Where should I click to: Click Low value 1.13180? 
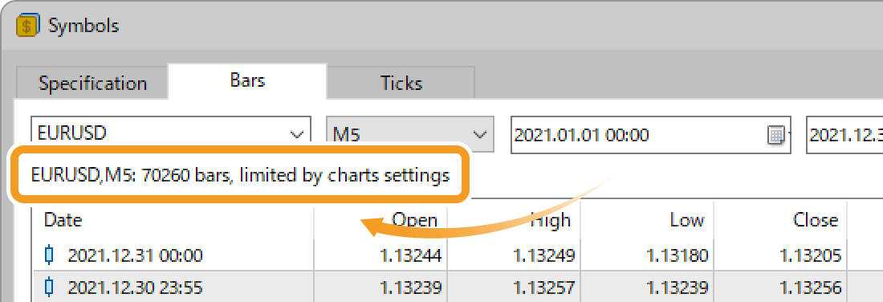[678, 255]
